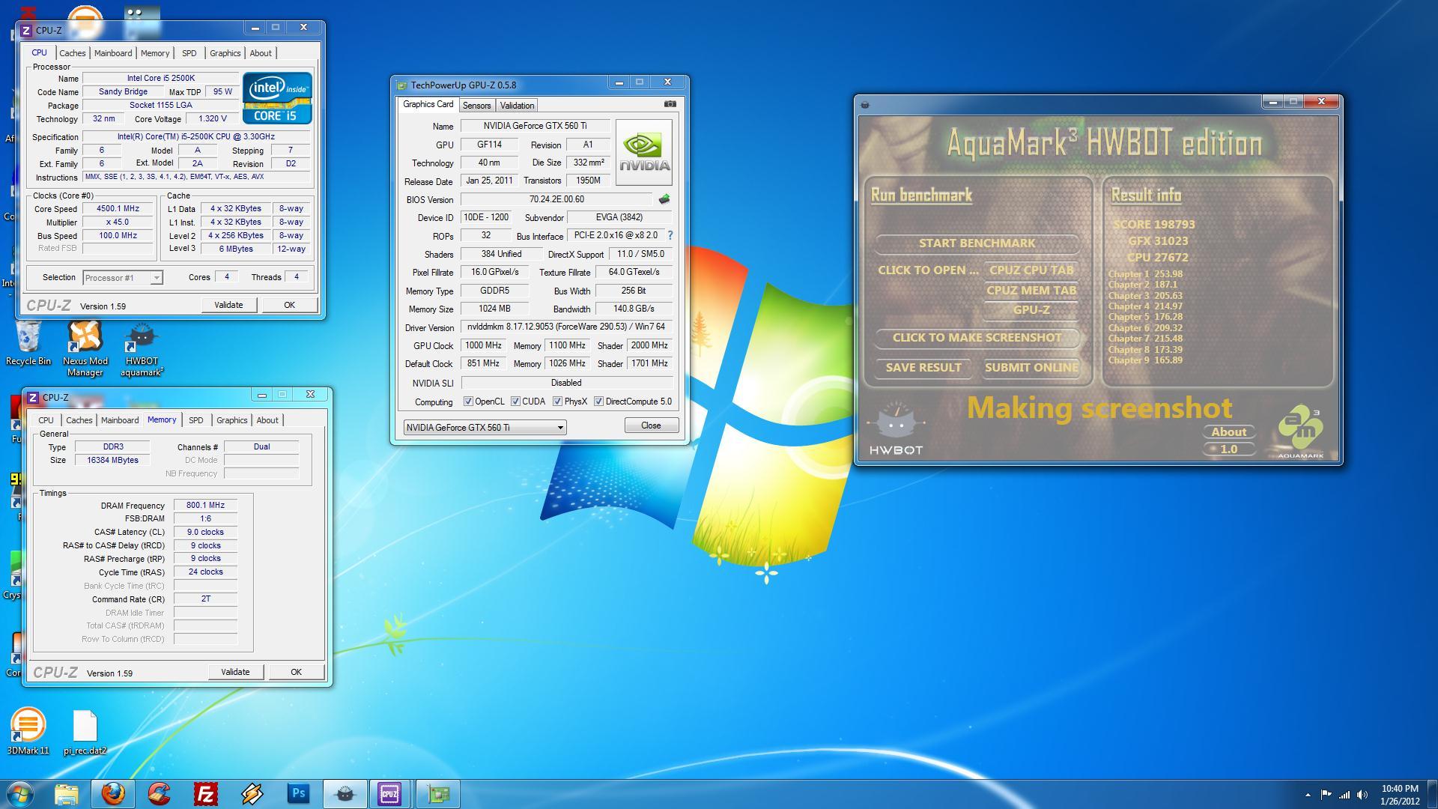
Task: Switch to GPU-Z taskbar button
Action: tap(437, 794)
